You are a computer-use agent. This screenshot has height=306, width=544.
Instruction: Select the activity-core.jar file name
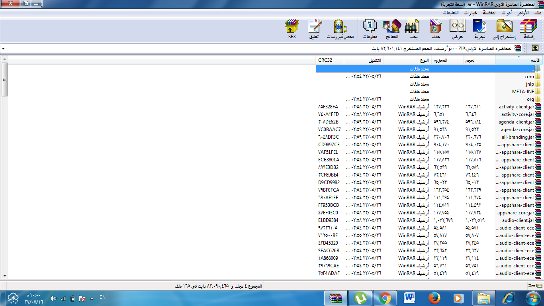point(518,114)
